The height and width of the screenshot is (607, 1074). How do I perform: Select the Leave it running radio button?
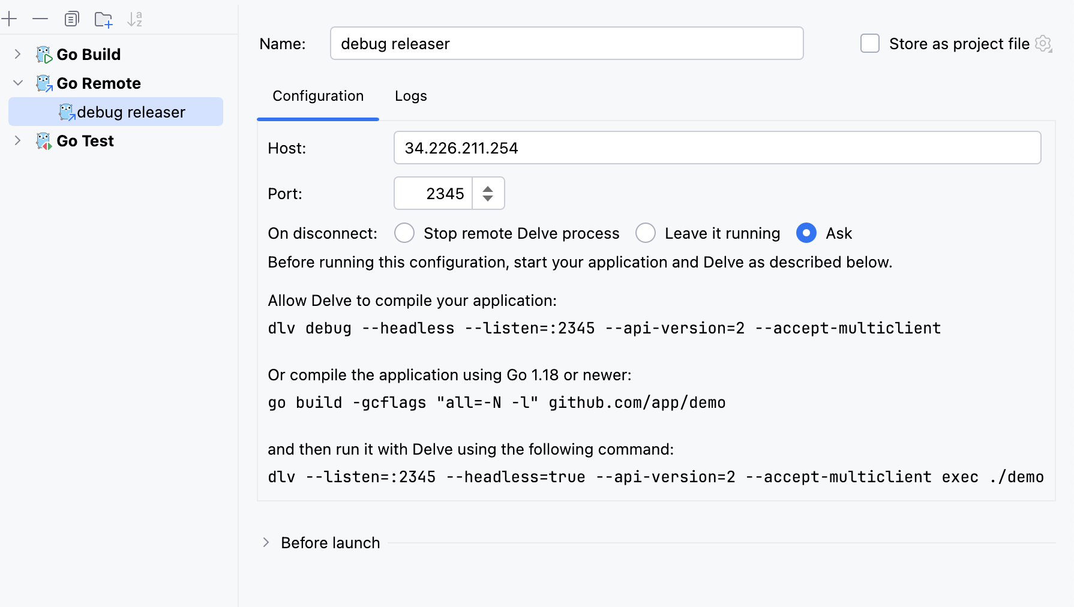[646, 233]
